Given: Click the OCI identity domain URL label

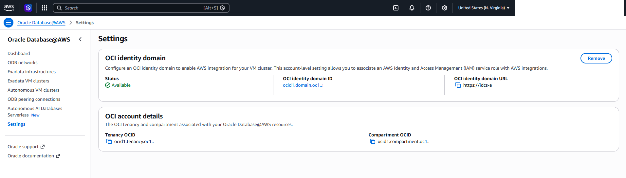Looking at the screenshot, I should (481, 79).
